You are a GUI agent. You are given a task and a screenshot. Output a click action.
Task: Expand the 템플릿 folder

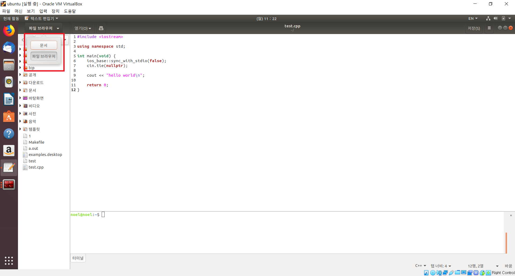coord(20,129)
